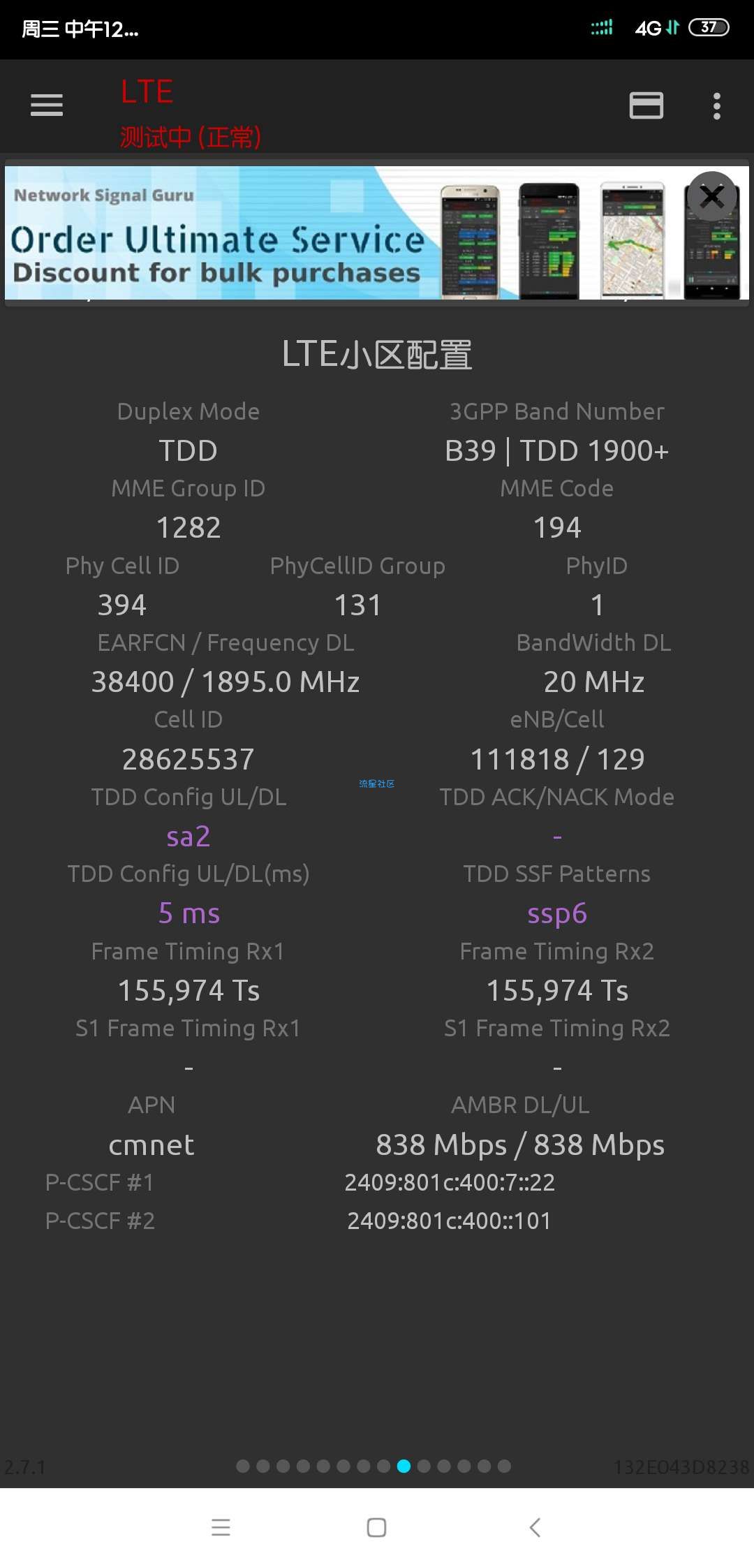
Task: Tap the sa2 TDD Config value
Action: 188,836
